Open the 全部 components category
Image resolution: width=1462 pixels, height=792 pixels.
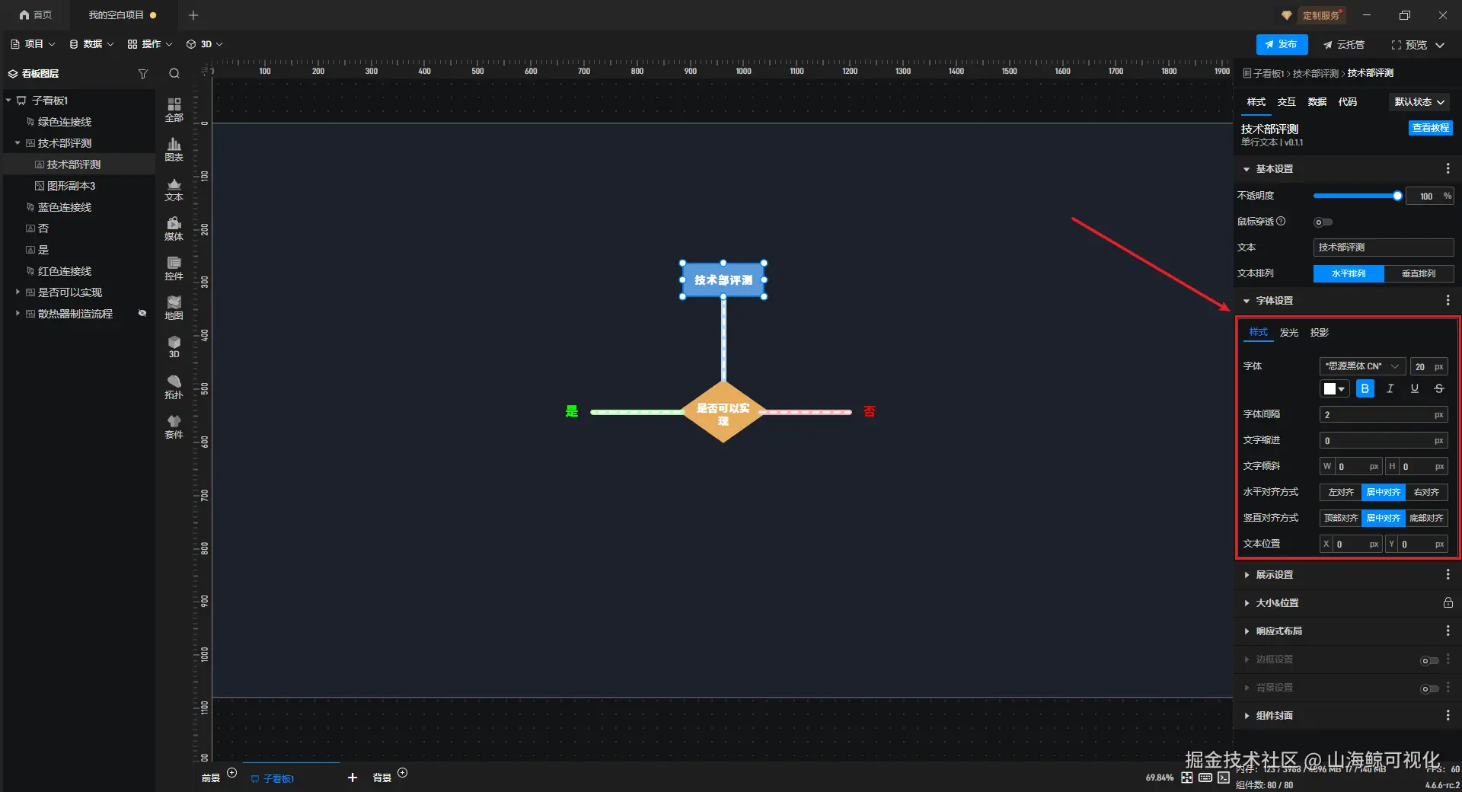coord(174,110)
